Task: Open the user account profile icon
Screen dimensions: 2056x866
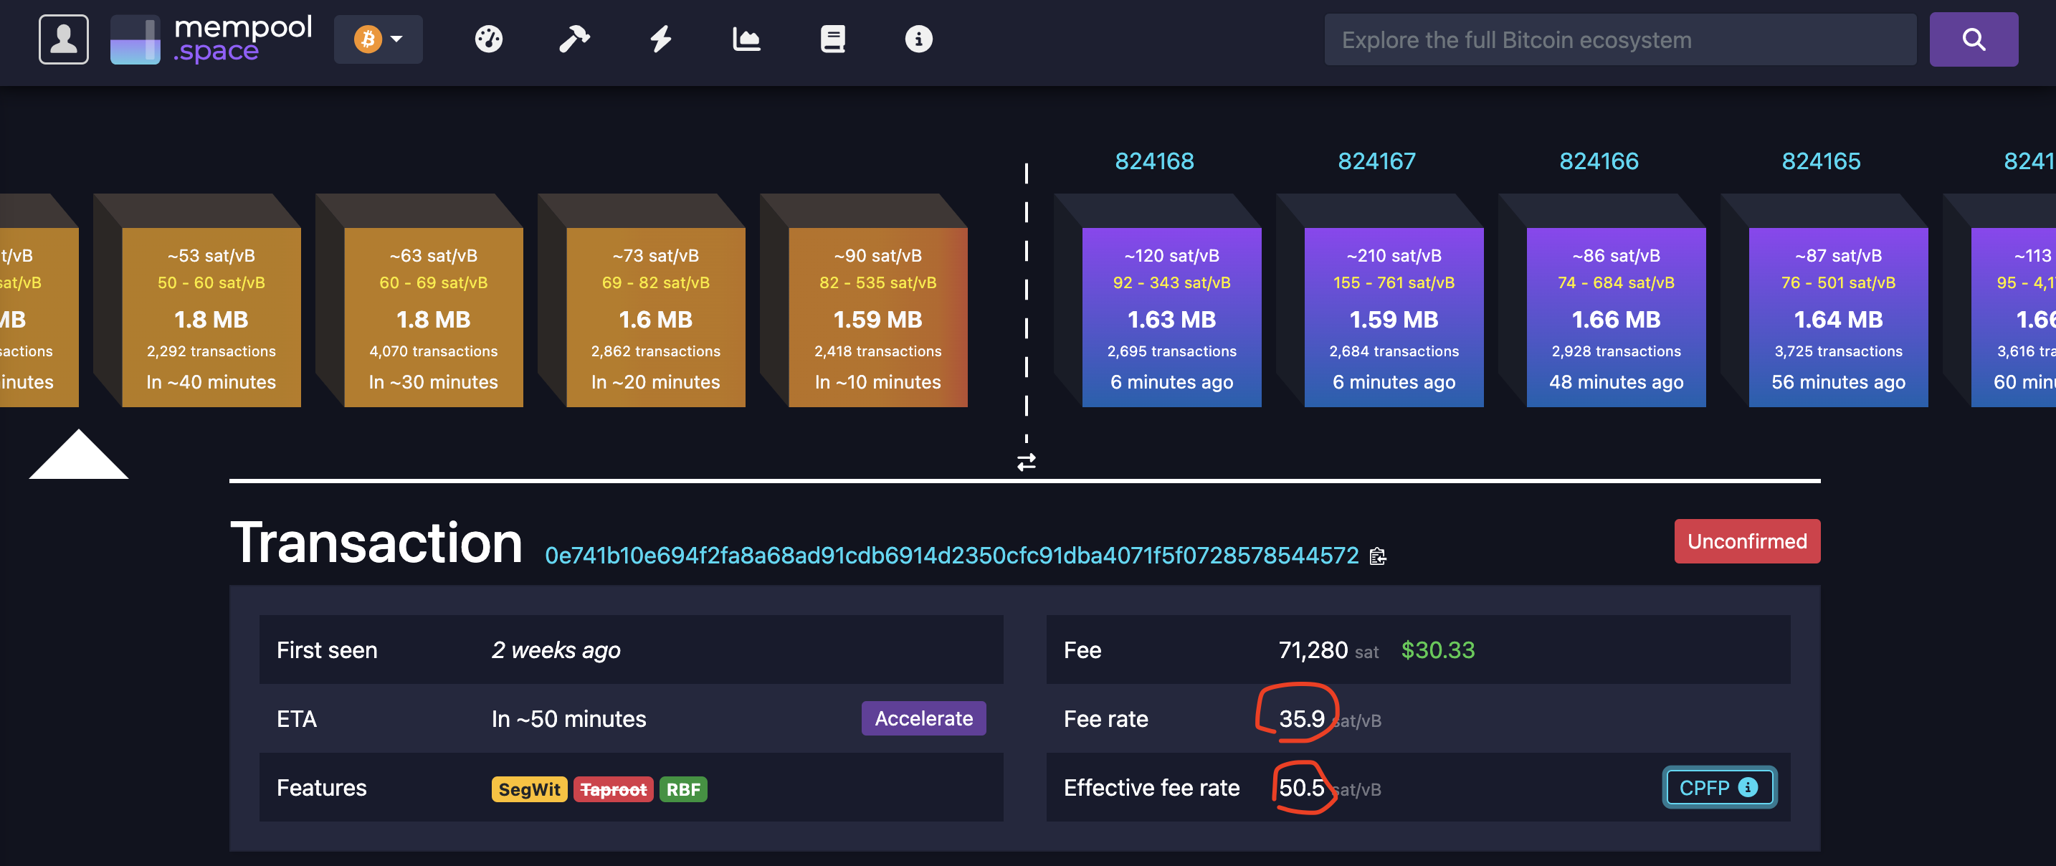Action: [x=64, y=39]
